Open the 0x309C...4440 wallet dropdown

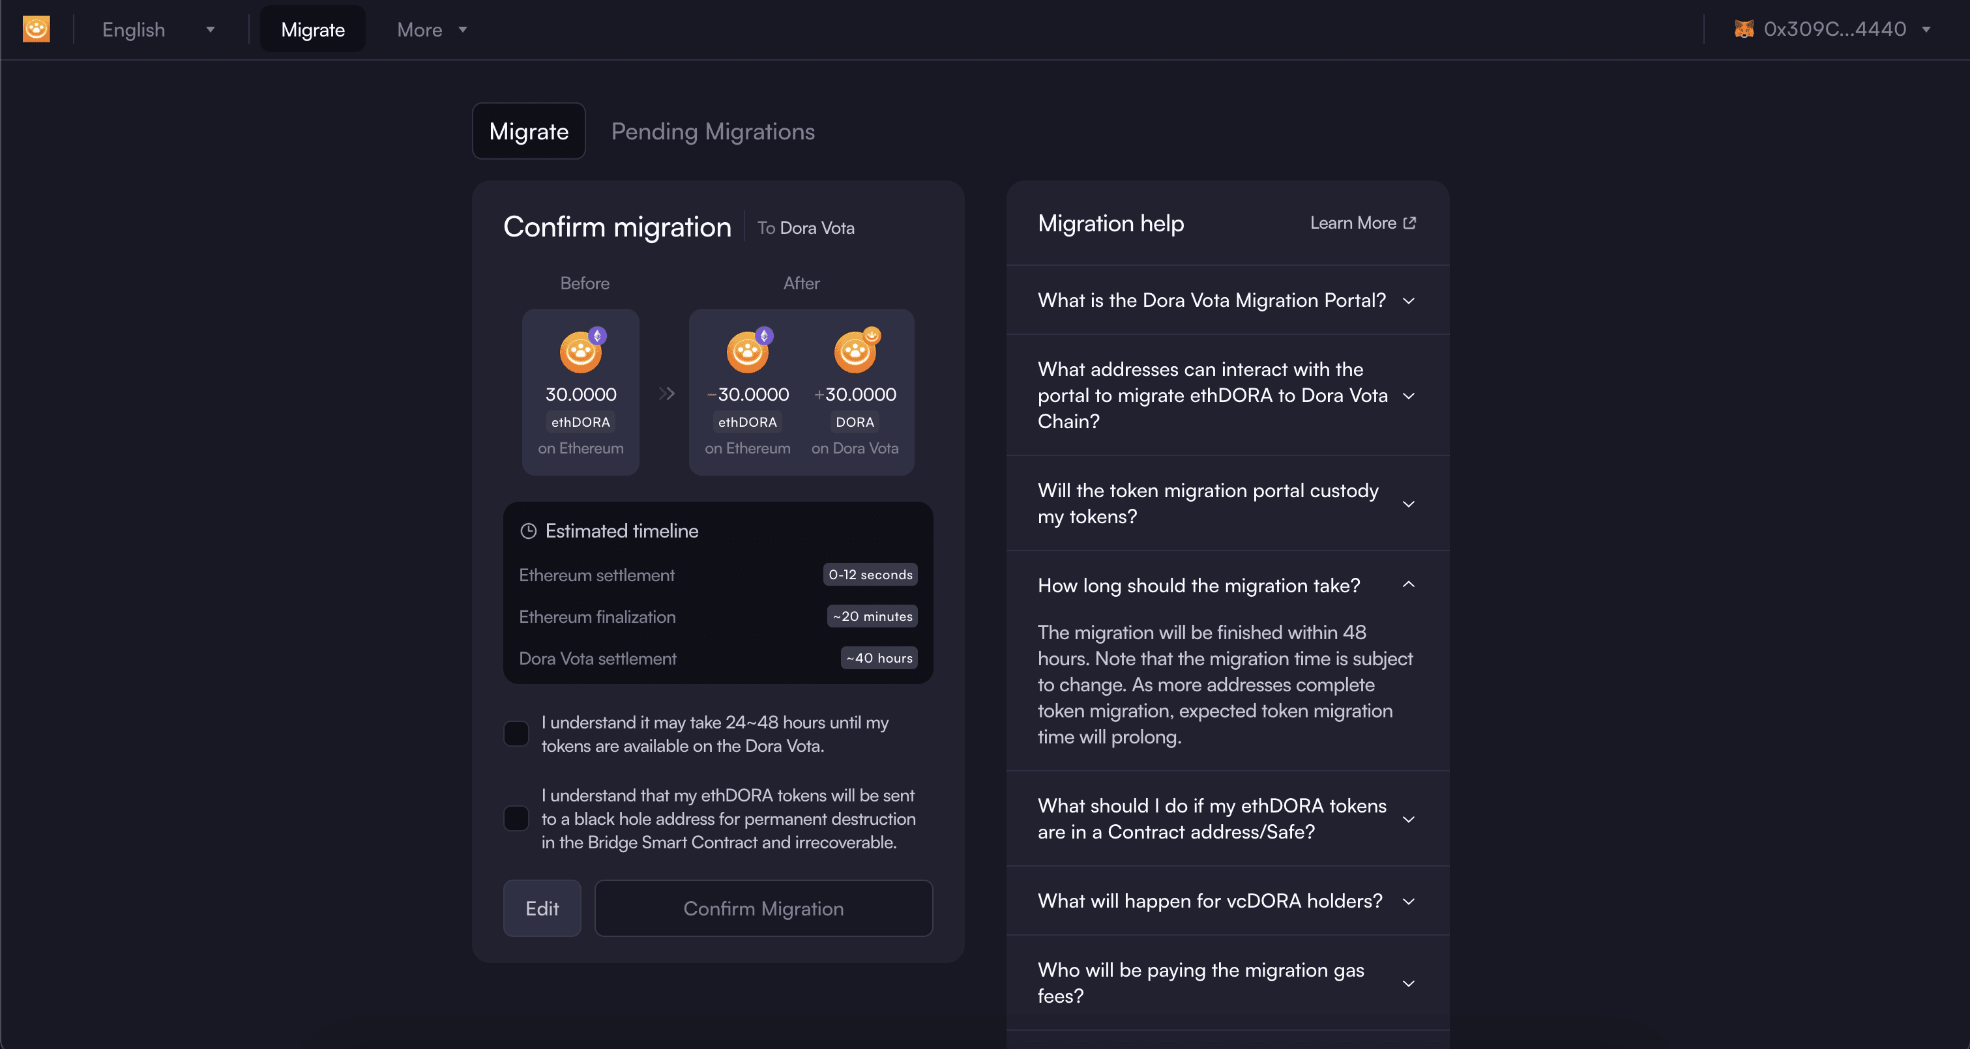pos(1833,29)
